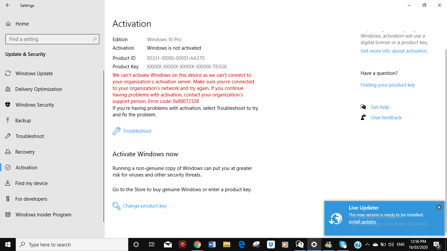Open Microsoft Word from the taskbar
Image resolution: width=447 pixels, height=251 pixels.
pyautogui.click(x=212, y=244)
